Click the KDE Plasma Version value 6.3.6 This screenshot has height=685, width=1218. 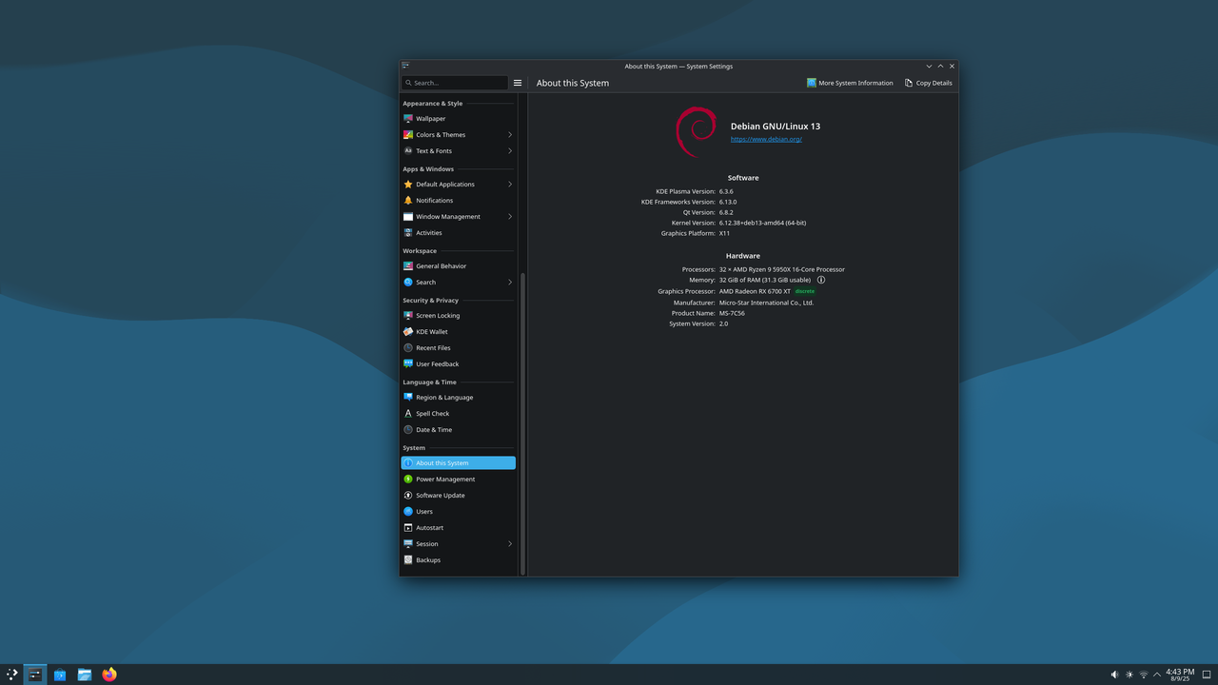(726, 191)
